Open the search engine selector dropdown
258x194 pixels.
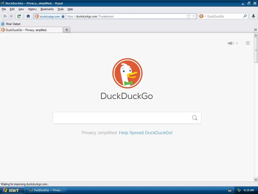pyautogui.click(x=202, y=16)
